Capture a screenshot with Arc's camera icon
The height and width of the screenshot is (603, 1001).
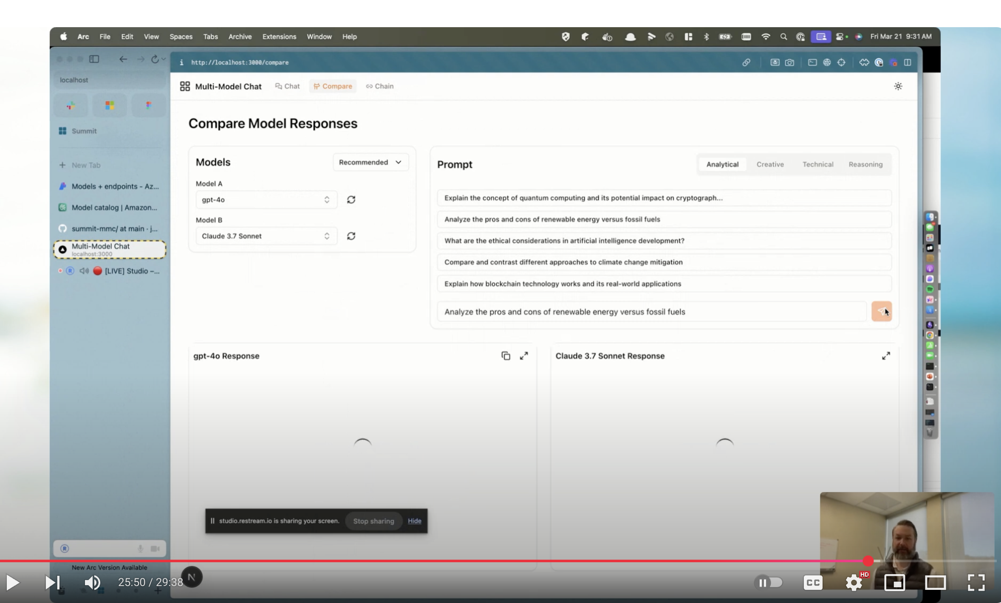(x=789, y=62)
